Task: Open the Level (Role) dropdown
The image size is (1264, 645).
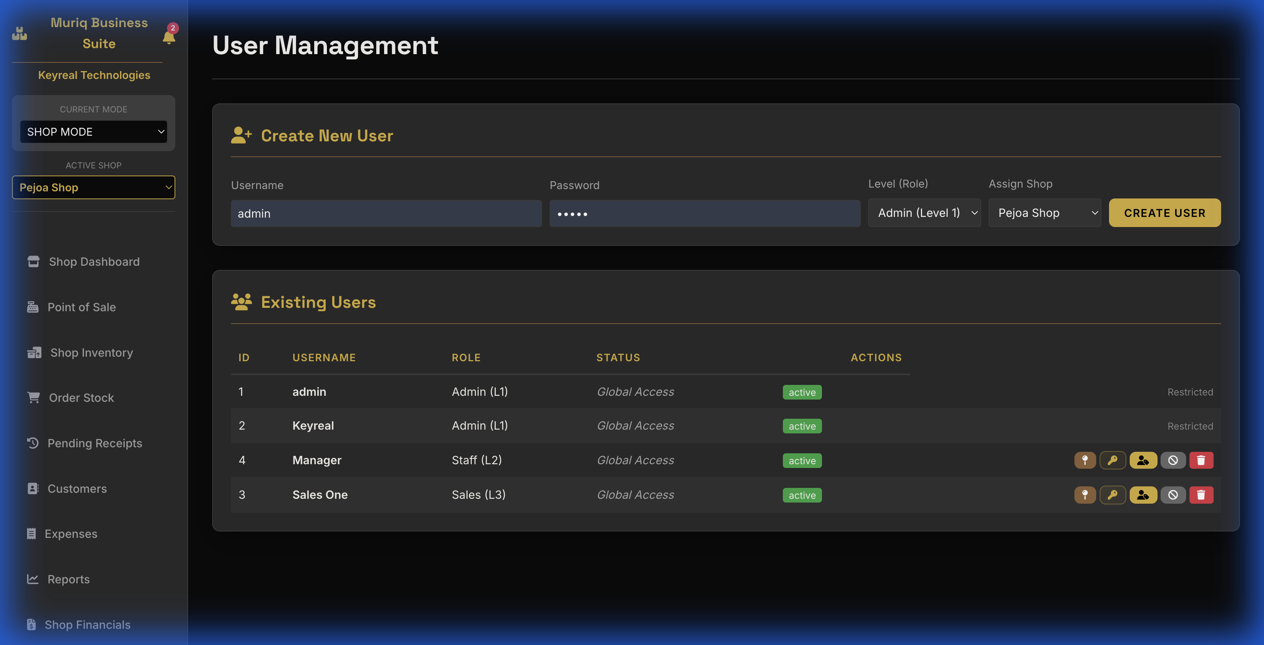Action: (x=924, y=213)
